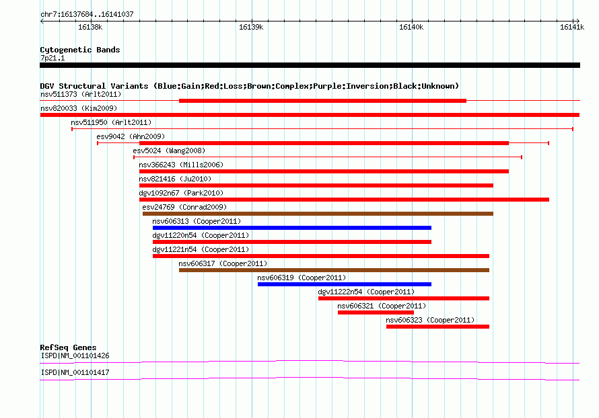Click the 16139k ruler label
Screen dimensions: 599x418
click(x=251, y=27)
